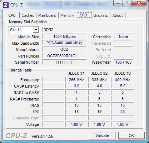Click the Validate button
The height and width of the screenshot is (143, 149).
(x=102, y=135)
